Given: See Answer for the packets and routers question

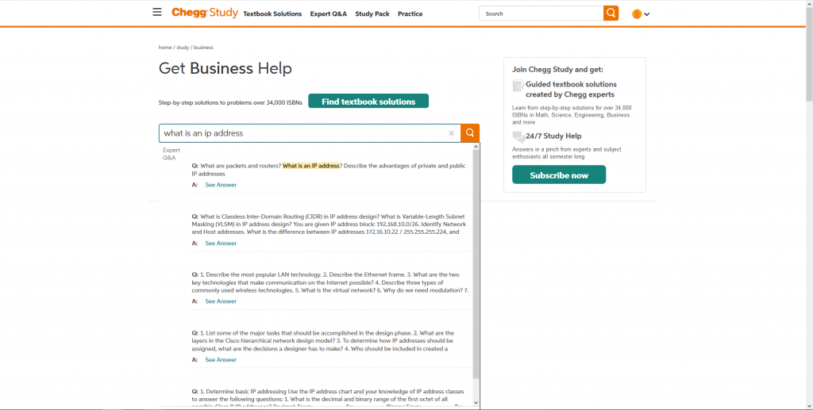Looking at the screenshot, I should (221, 185).
